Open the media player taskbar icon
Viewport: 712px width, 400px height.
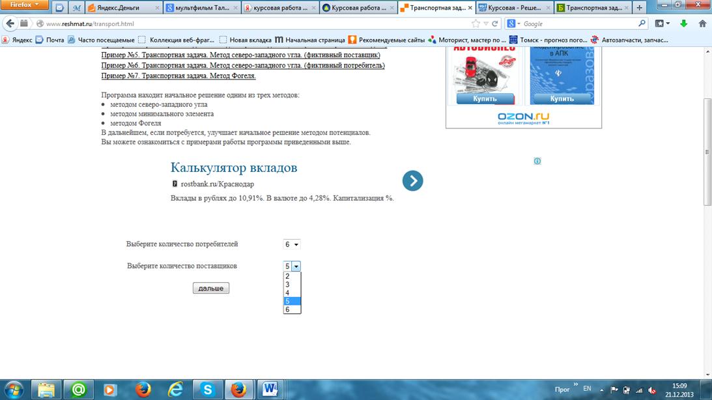click(x=110, y=390)
